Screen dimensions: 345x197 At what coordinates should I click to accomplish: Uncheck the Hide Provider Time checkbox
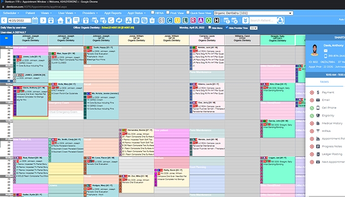click(x=227, y=28)
